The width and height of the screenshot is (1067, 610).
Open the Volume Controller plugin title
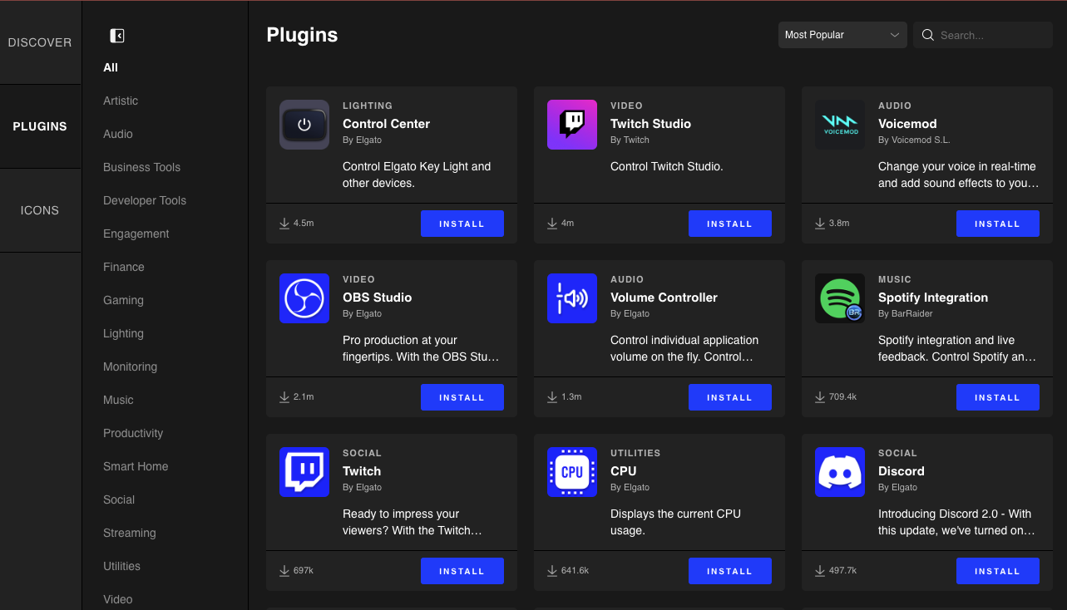click(x=664, y=298)
